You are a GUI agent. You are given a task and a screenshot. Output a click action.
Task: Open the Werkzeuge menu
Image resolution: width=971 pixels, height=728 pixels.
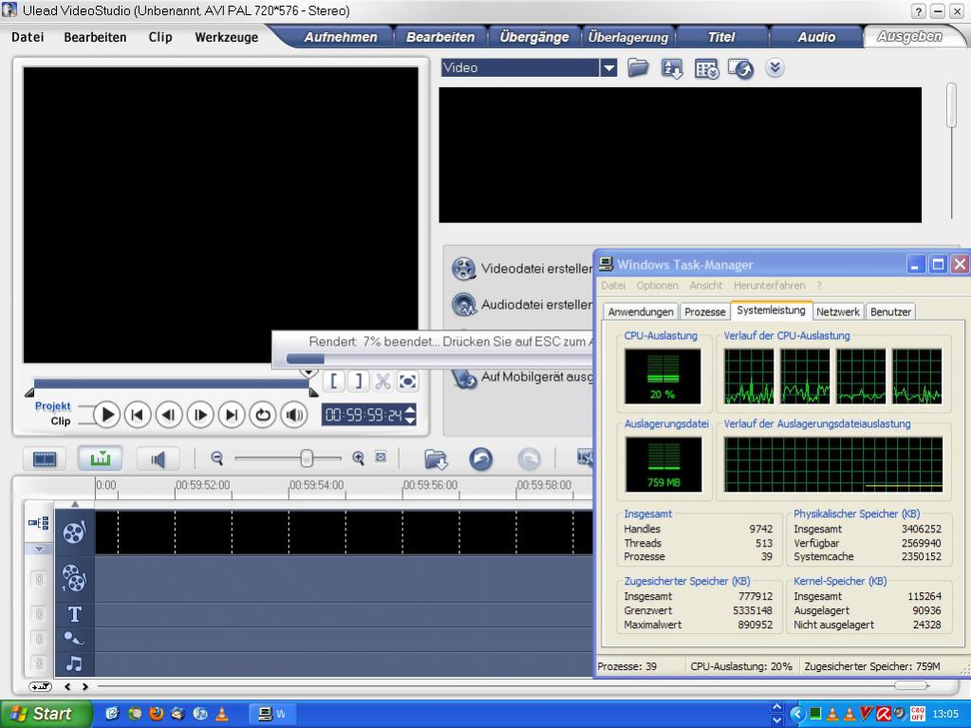(x=227, y=37)
